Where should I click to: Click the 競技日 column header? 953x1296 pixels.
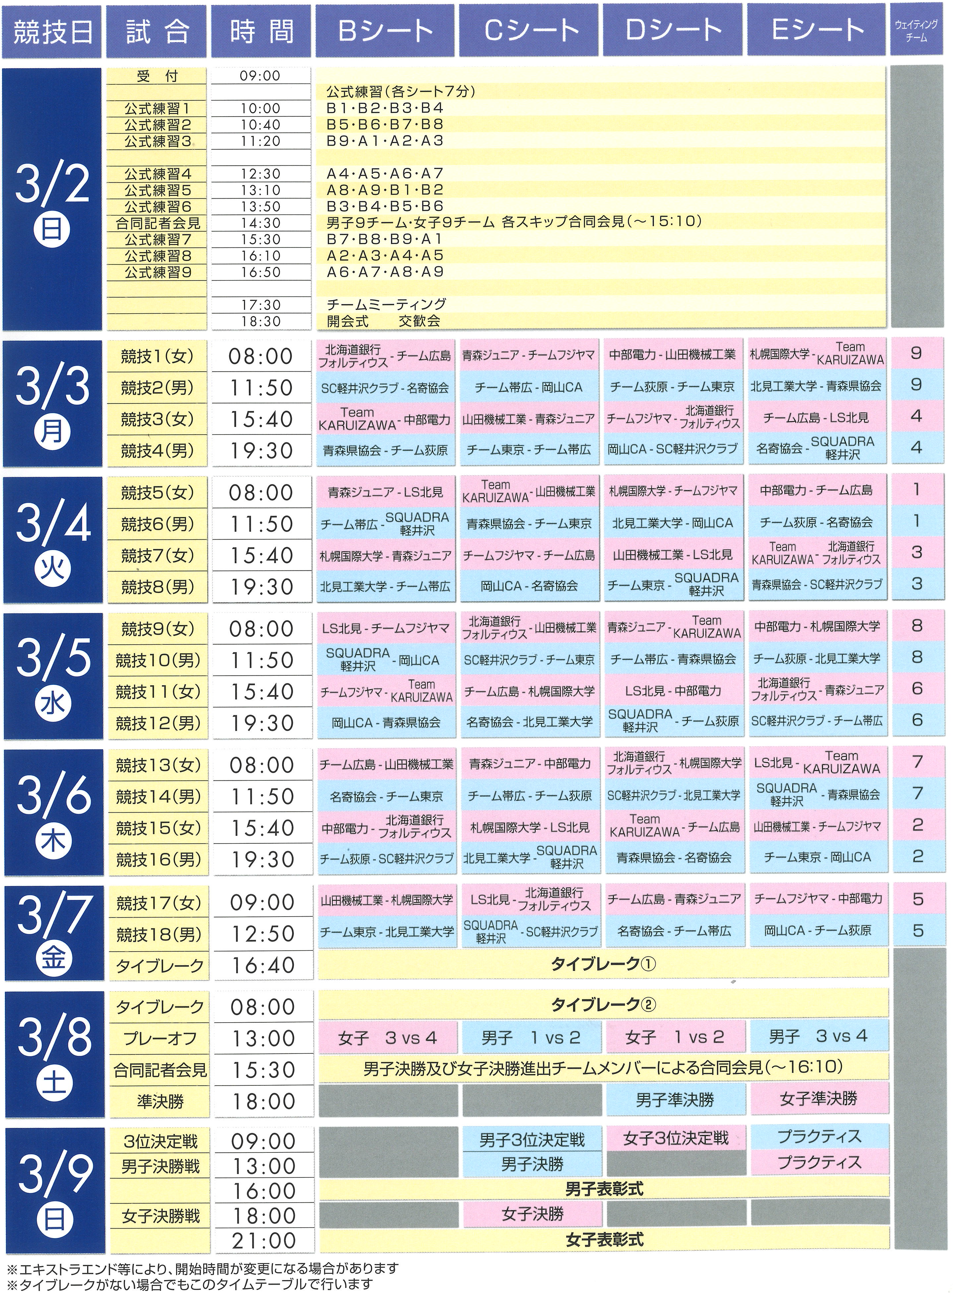(52, 32)
